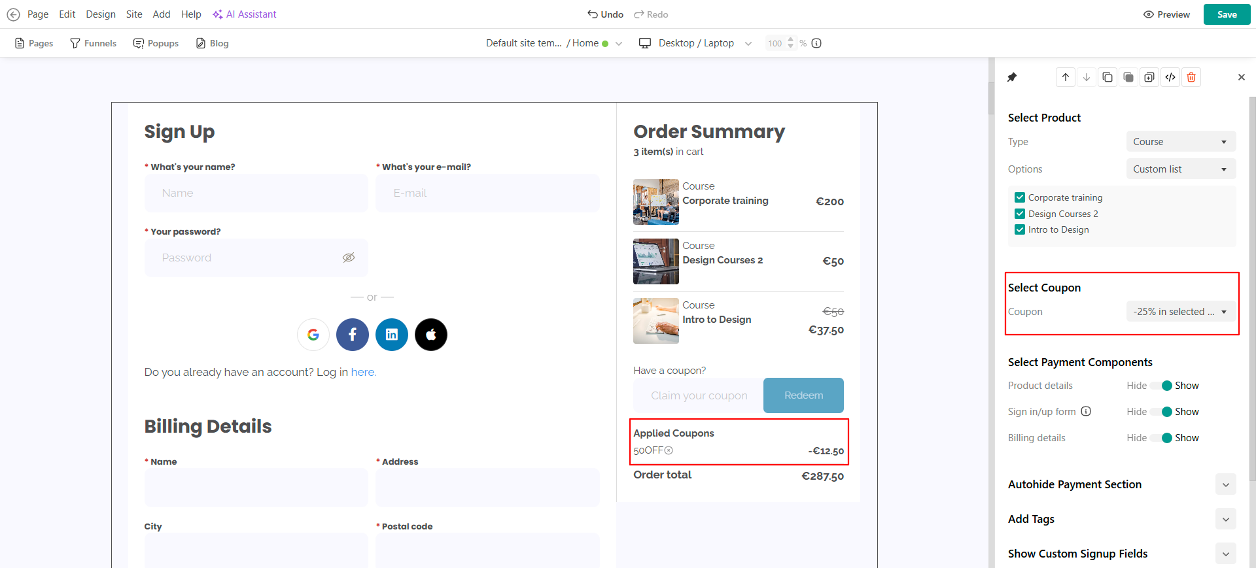Click the Redo button
The width and height of the screenshot is (1256, 568).
point(651,14)
